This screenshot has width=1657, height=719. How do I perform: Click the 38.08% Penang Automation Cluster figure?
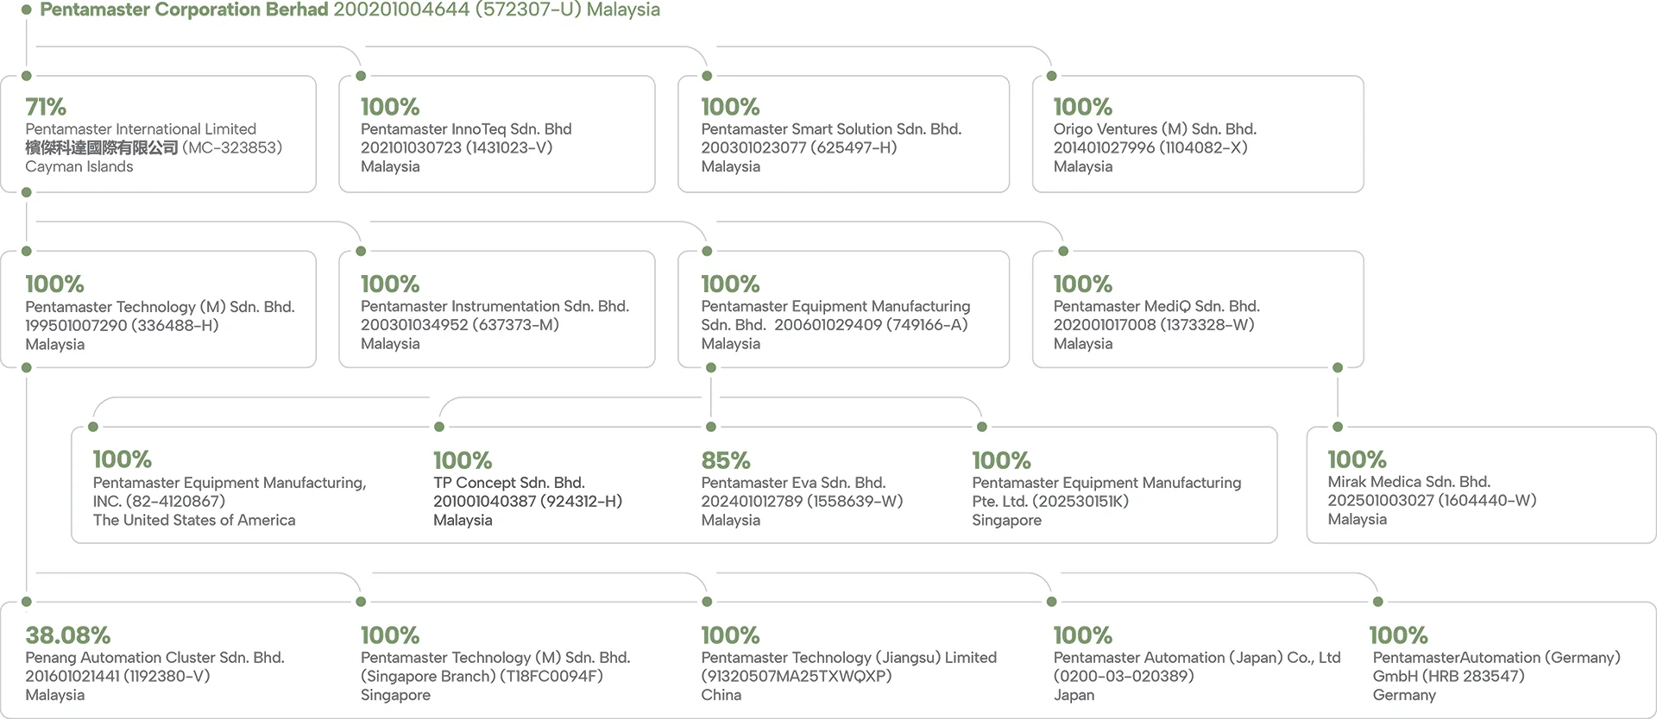[68, 635]
